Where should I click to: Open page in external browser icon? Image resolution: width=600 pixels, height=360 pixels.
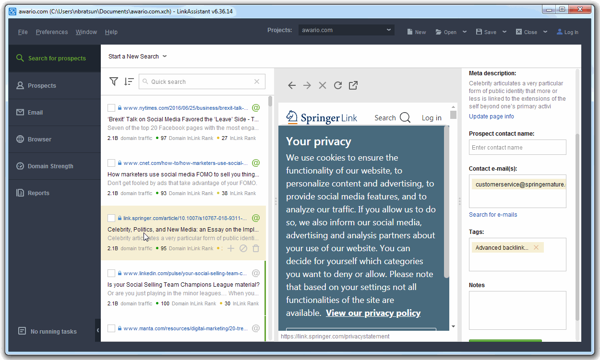(x=353, y=85)
